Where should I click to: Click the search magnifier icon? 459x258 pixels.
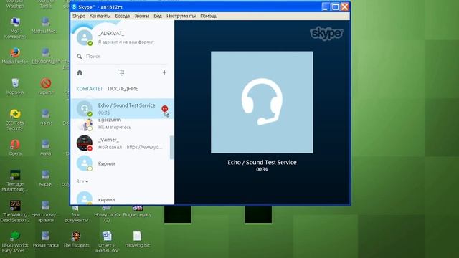click(80, 56)
